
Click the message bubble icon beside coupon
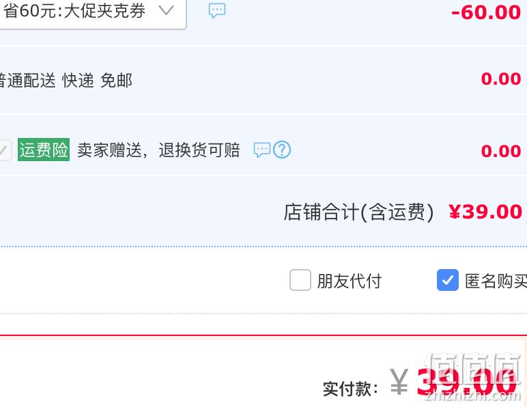(217, 11)
